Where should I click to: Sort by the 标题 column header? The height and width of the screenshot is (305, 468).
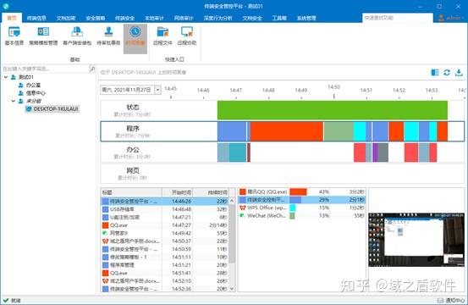tap(131, 192)
